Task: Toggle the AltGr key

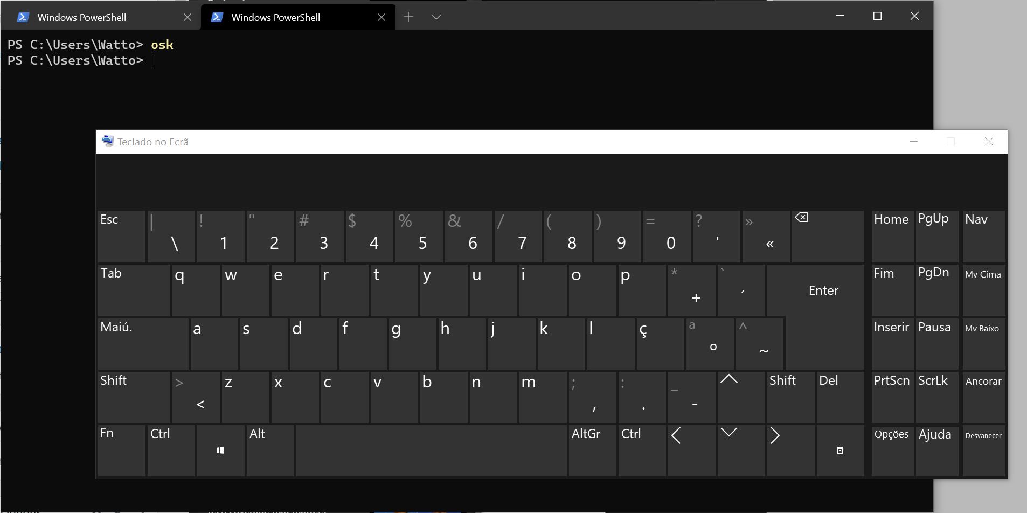Action: tap(592, 450)
